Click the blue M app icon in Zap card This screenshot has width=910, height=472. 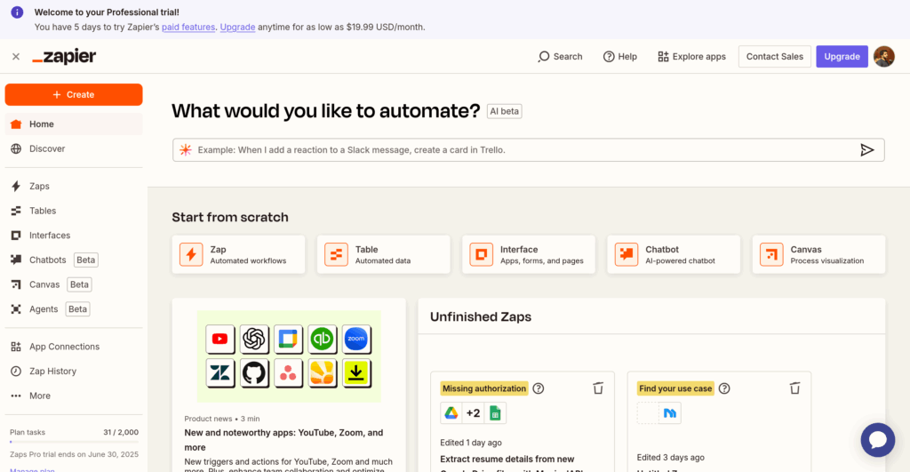coord(670,413)
